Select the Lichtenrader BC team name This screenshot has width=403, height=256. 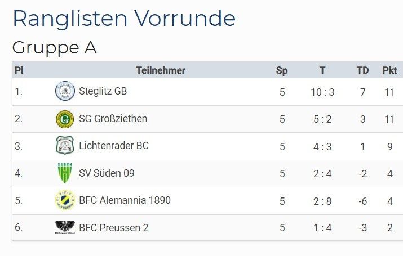pos(114,146)
